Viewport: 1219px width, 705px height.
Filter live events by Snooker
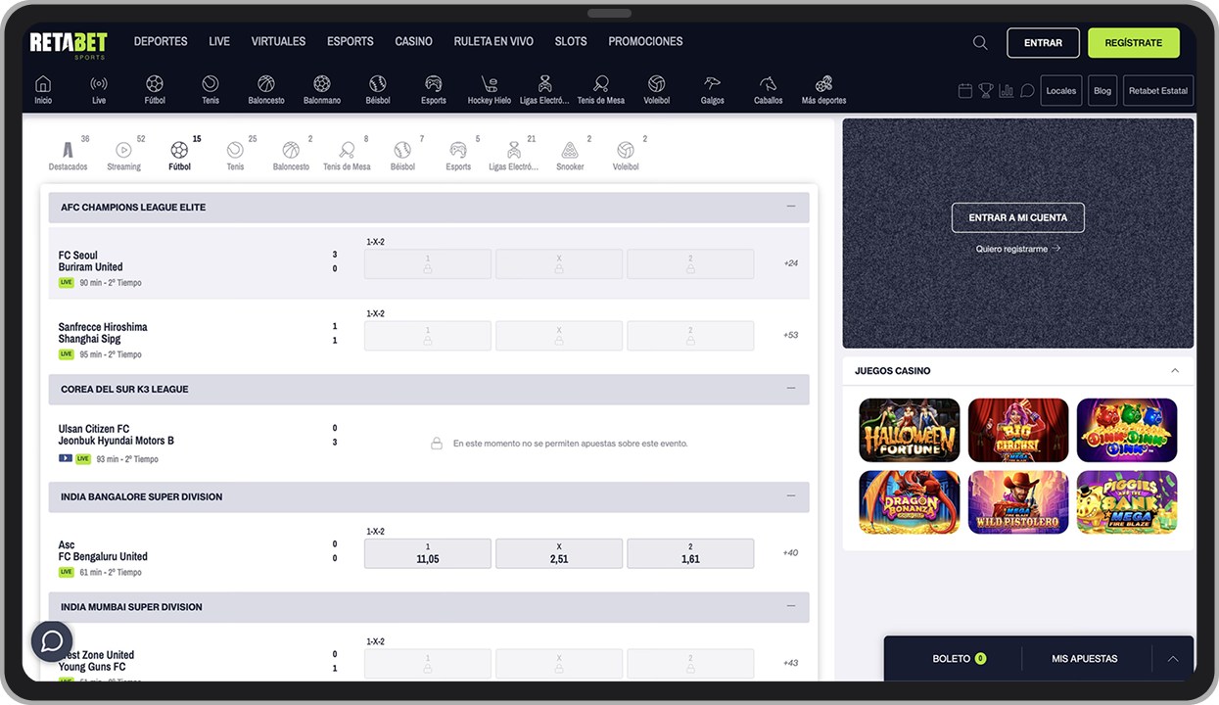(x=570, y=155)
